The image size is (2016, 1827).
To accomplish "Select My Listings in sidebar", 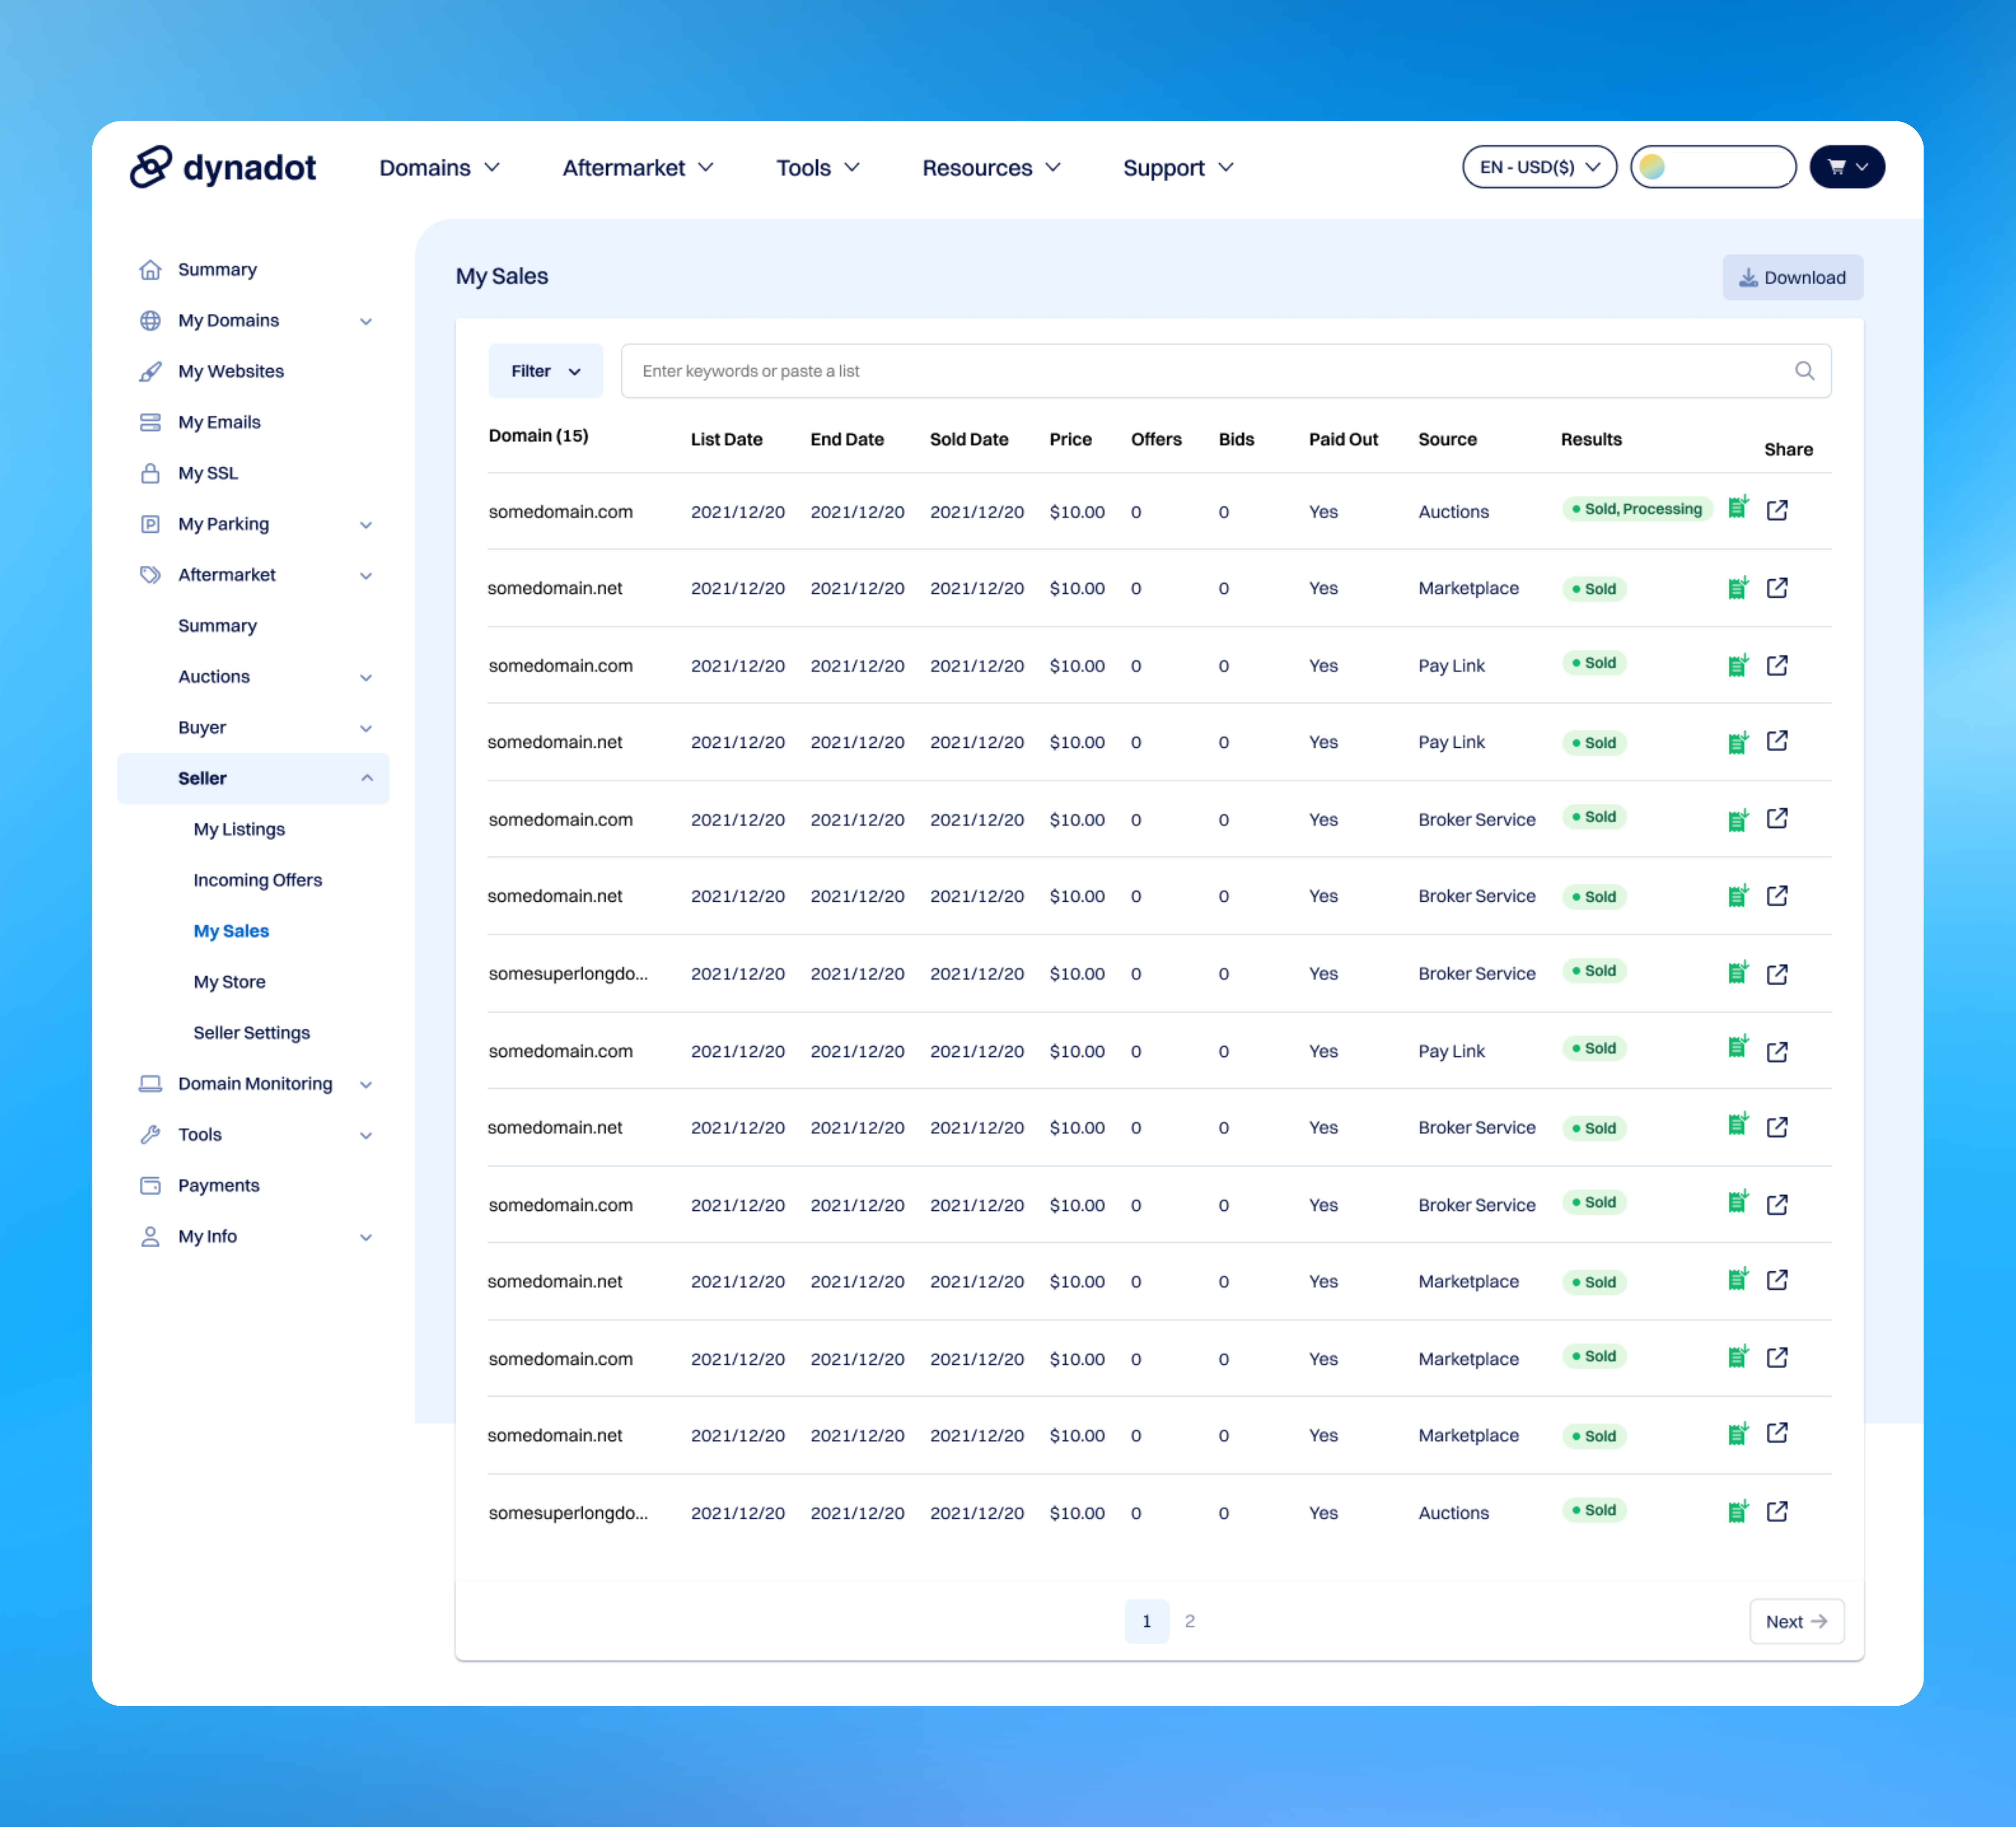I will pos(239,829).
